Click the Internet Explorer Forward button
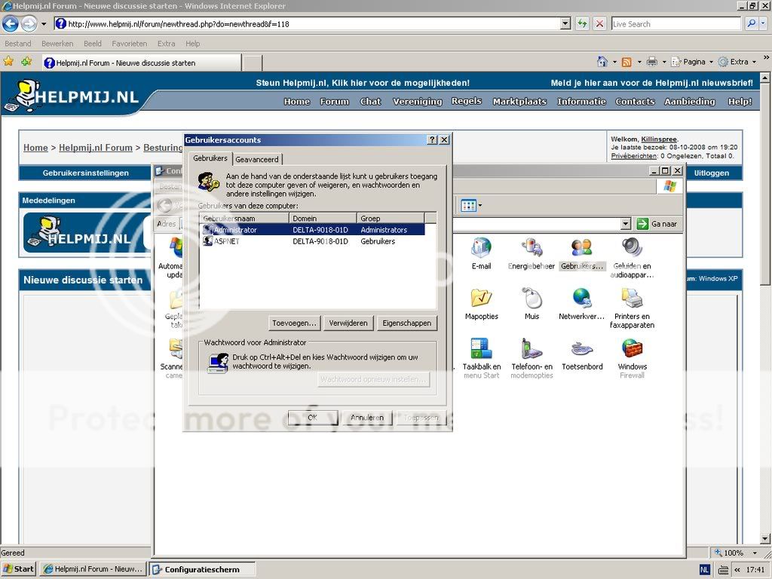Screen dimensions: 772x579 (29, 23)
